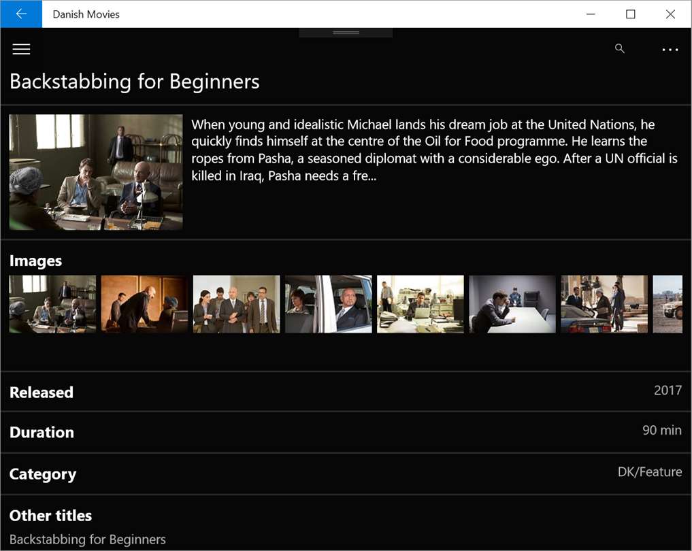The image size is (692, 551).
Task: Click the Danish Movies window title
Action: (x=86, y=14)
